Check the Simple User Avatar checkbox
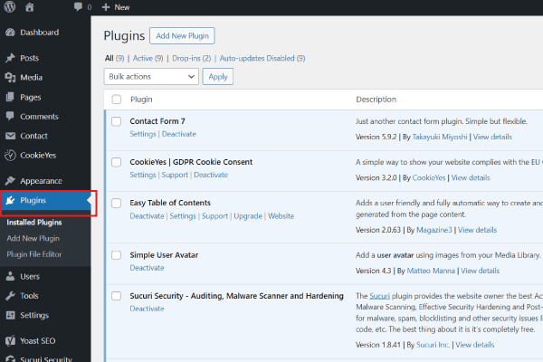Image resolution: width=543 pixels, height=362 pixels. click(x=117, y=255)
